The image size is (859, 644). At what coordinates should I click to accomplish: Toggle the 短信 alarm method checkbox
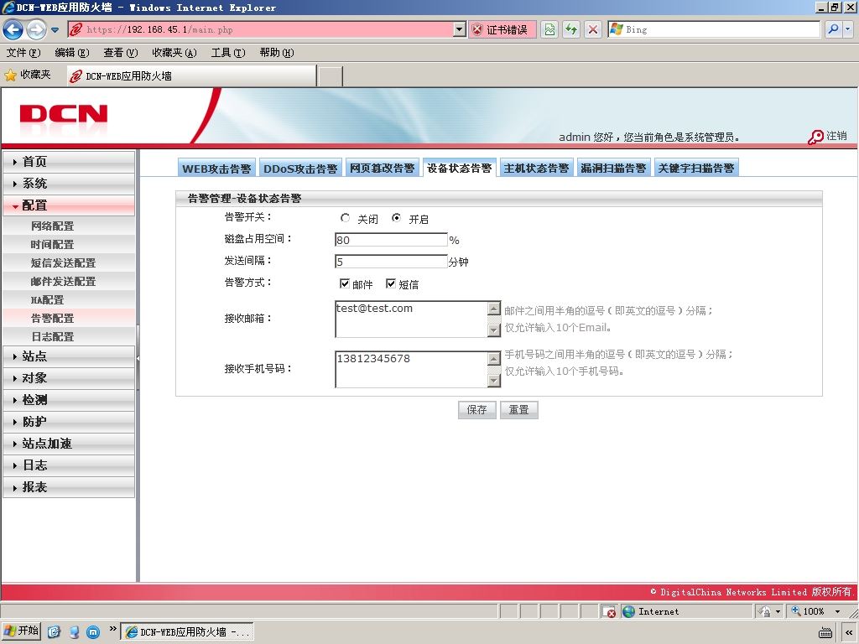click(x=391, y=283)
